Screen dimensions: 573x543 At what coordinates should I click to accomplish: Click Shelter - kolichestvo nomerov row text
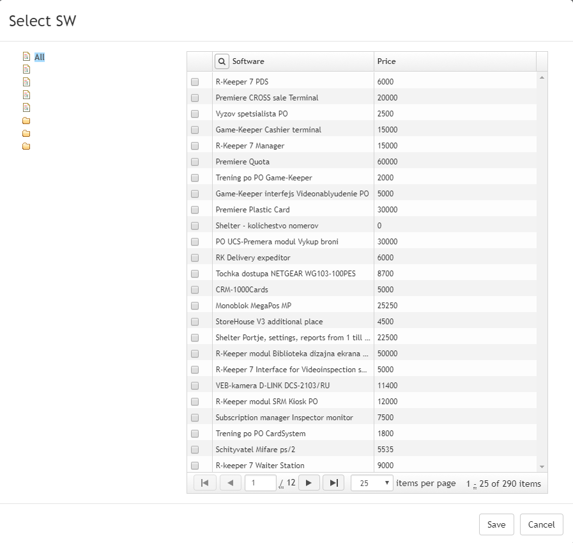coord(267,226)
